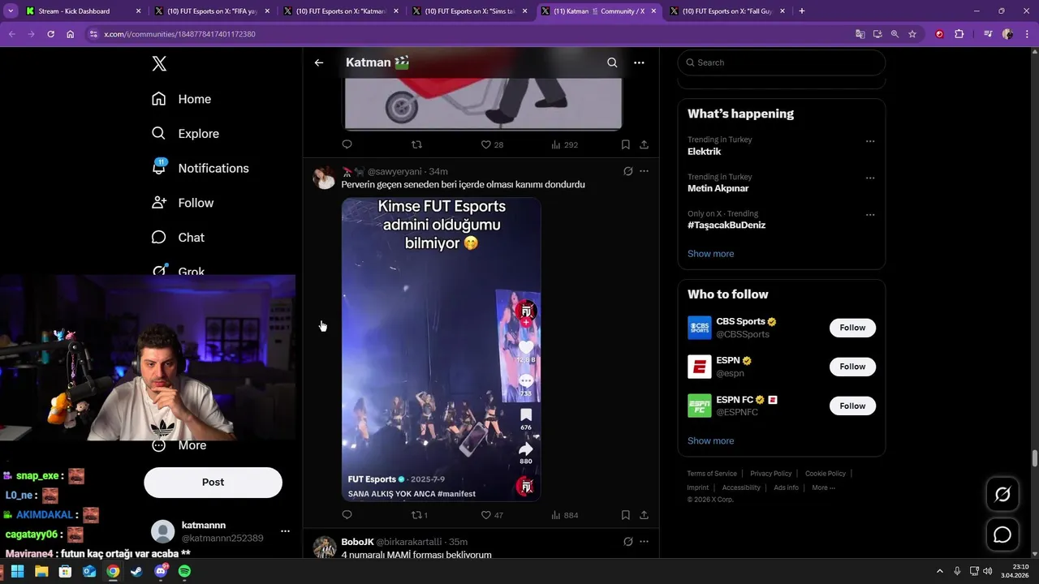Screen dimensions: 1039x584
Task: Switch to the FUT Esports Fall Guy tab
Action: pos(727,11)
